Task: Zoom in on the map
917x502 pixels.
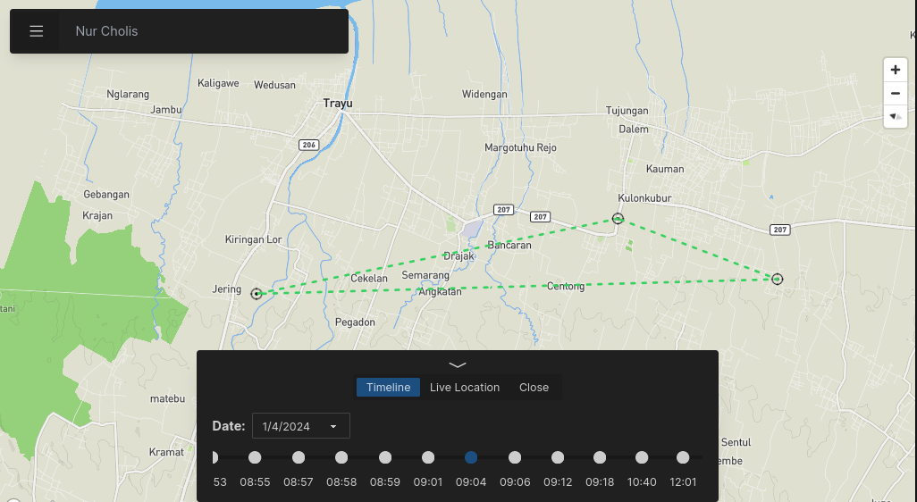Action: coord(895,71)
